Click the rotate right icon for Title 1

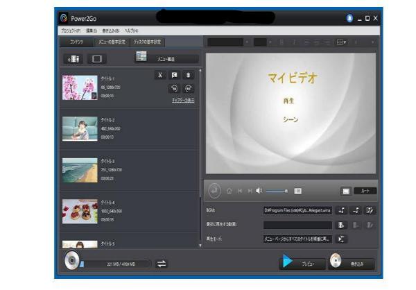click(x=189, y=88)
